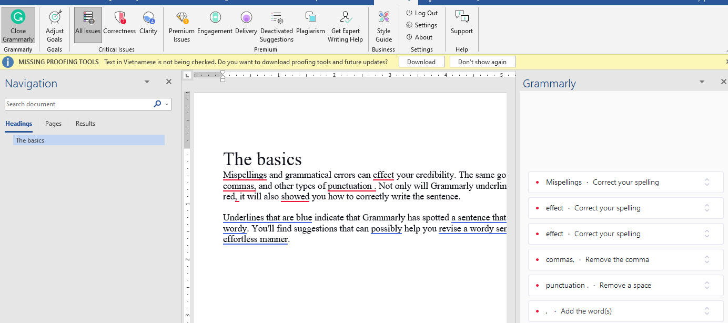
Task: Click Log Out in the ribbon
Action: point(422,13)
